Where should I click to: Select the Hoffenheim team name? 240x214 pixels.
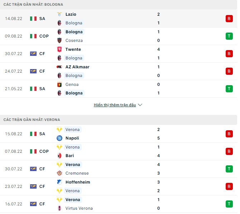[78, 182]
